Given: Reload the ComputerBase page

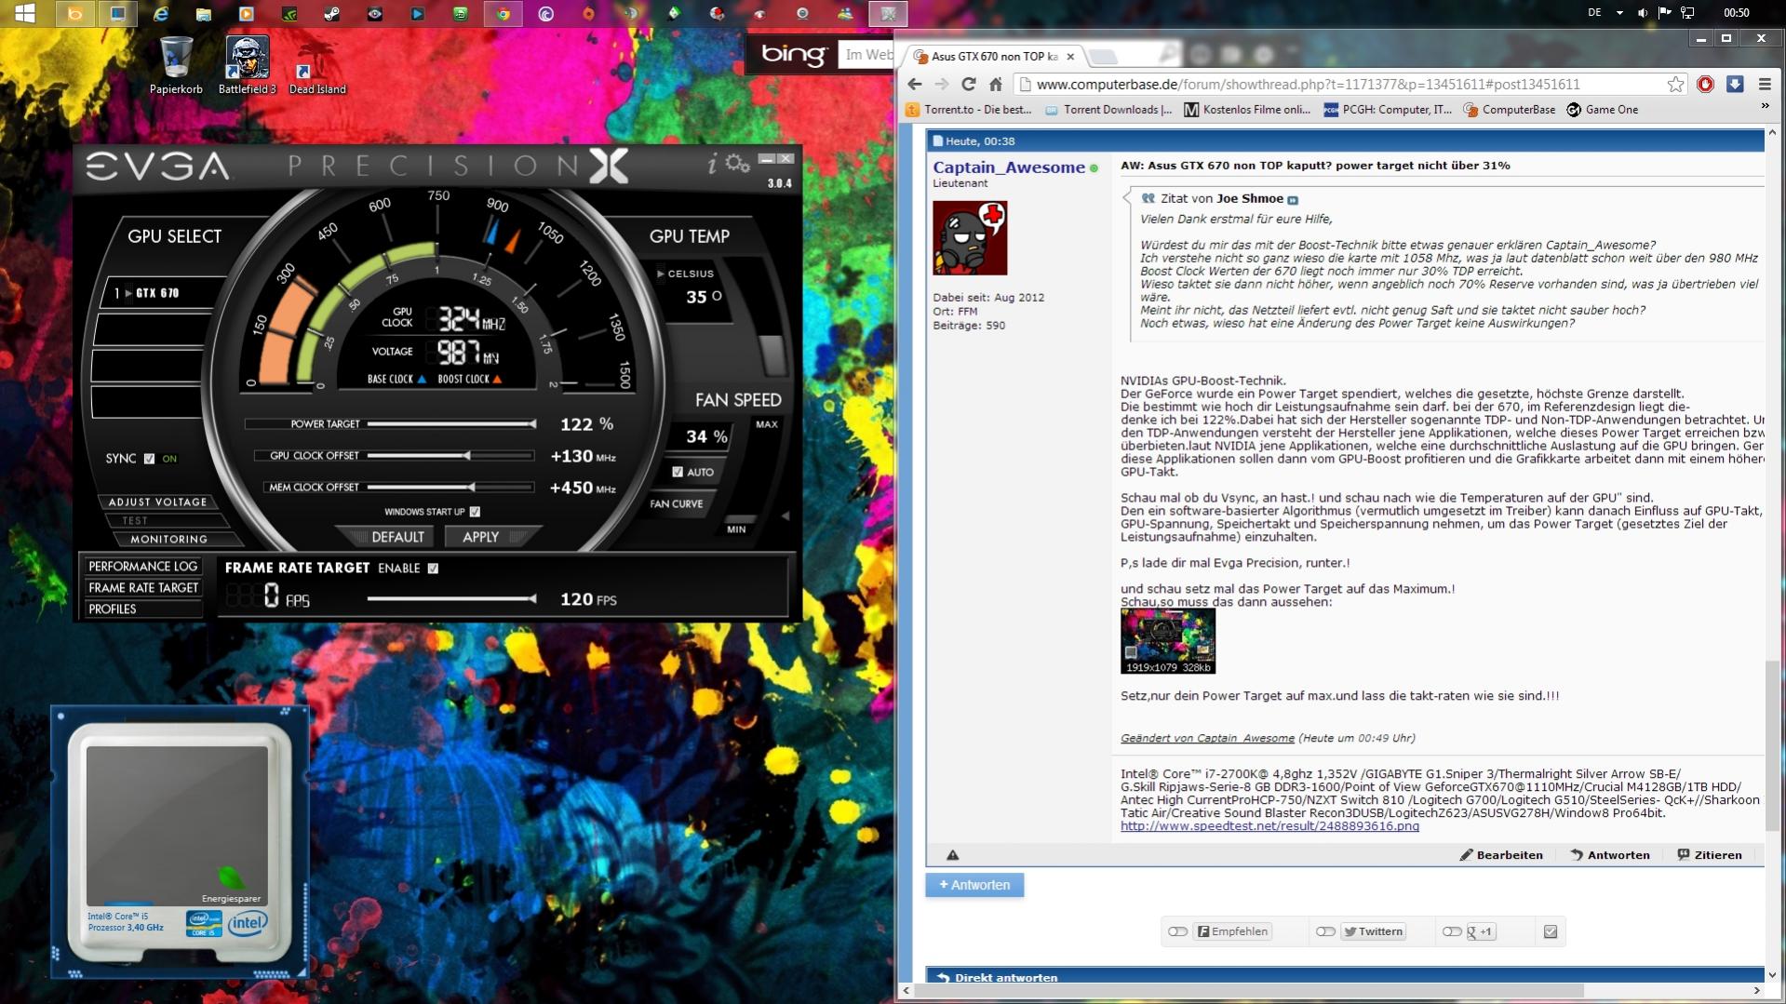Looking at the screenshot, I should (968, 85).
